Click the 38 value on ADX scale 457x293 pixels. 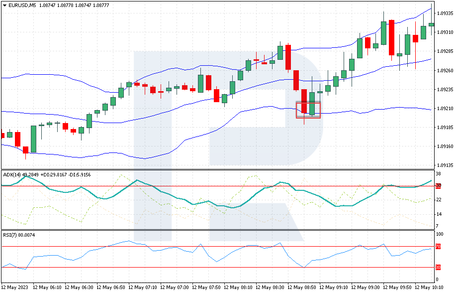pyautogui.click(x=438, y=174)
